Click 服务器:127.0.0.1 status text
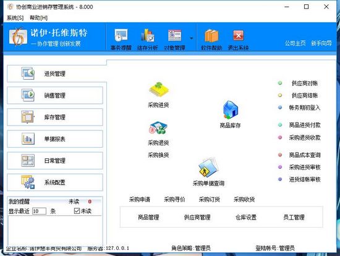 pyautogui.click(x=108, y=248)
